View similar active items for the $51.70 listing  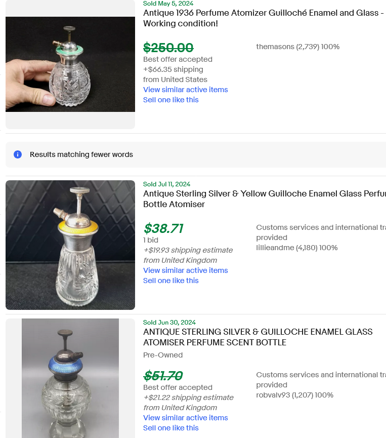185,418
